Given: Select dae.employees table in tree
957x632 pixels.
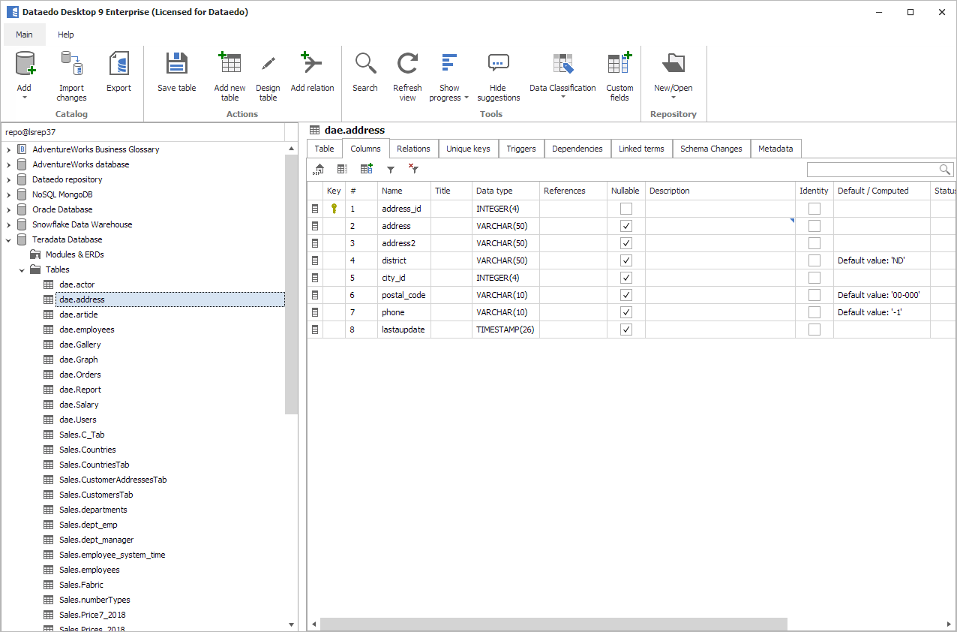Looking at the screenshot, I should pos(86,330).
